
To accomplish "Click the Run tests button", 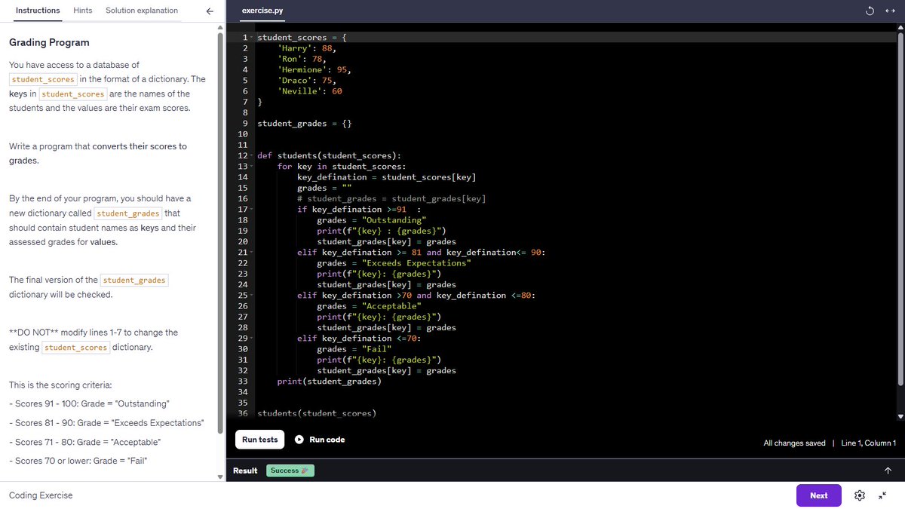I will 259,440.
